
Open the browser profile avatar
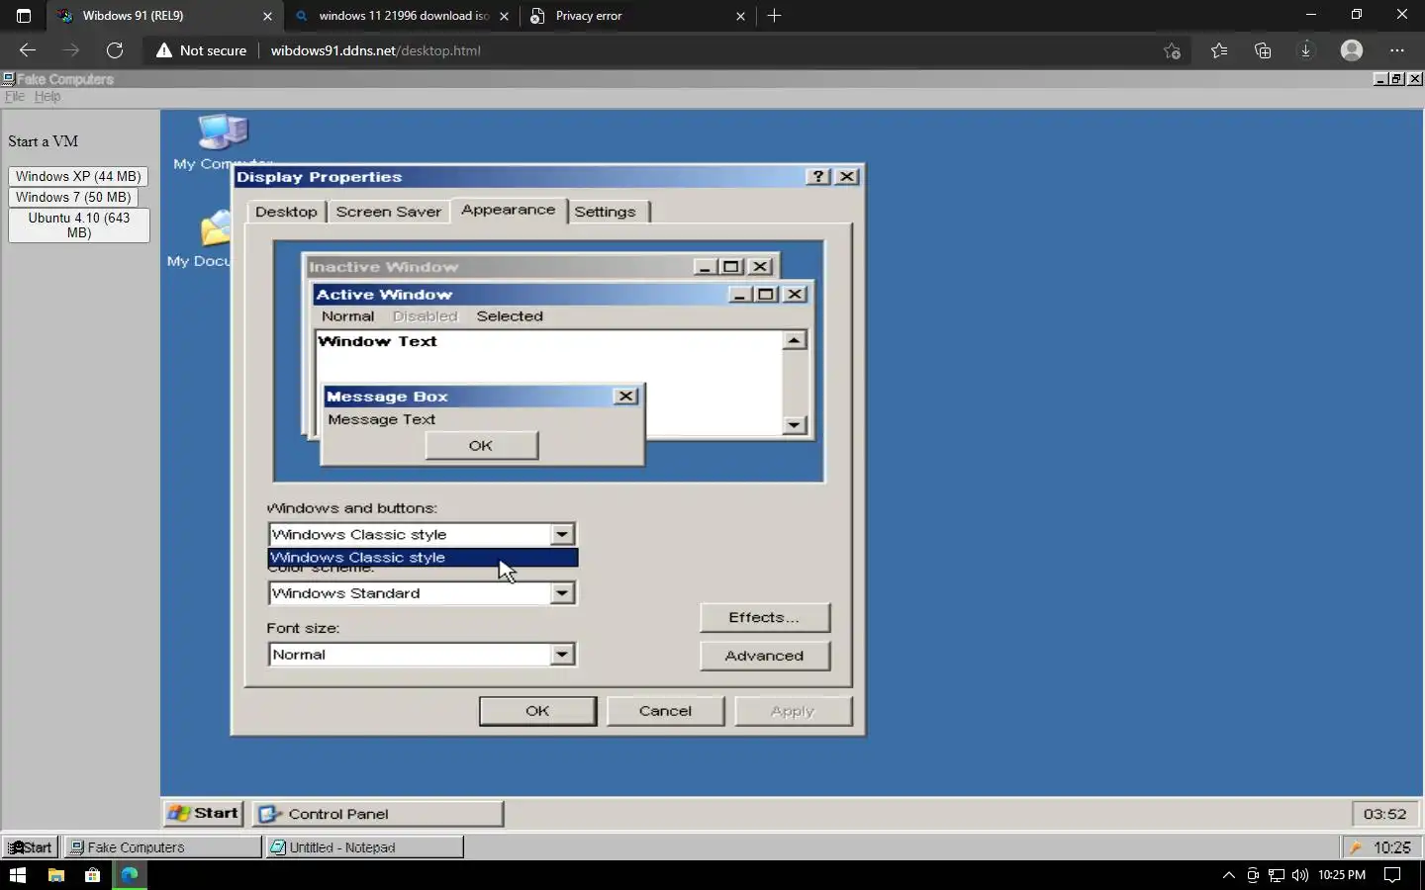[x=1352, y=50]
